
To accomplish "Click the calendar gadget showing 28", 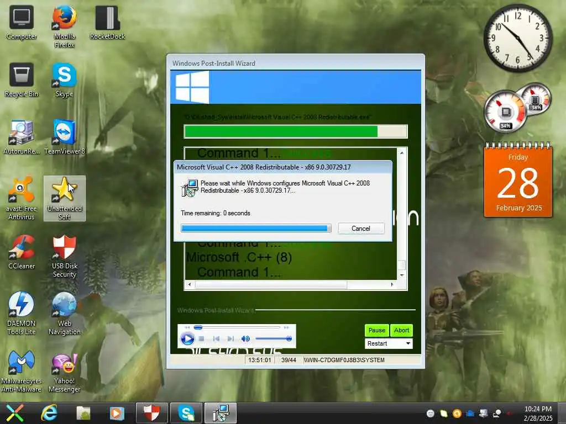I will pyautogui.click(x=518, y=181).
